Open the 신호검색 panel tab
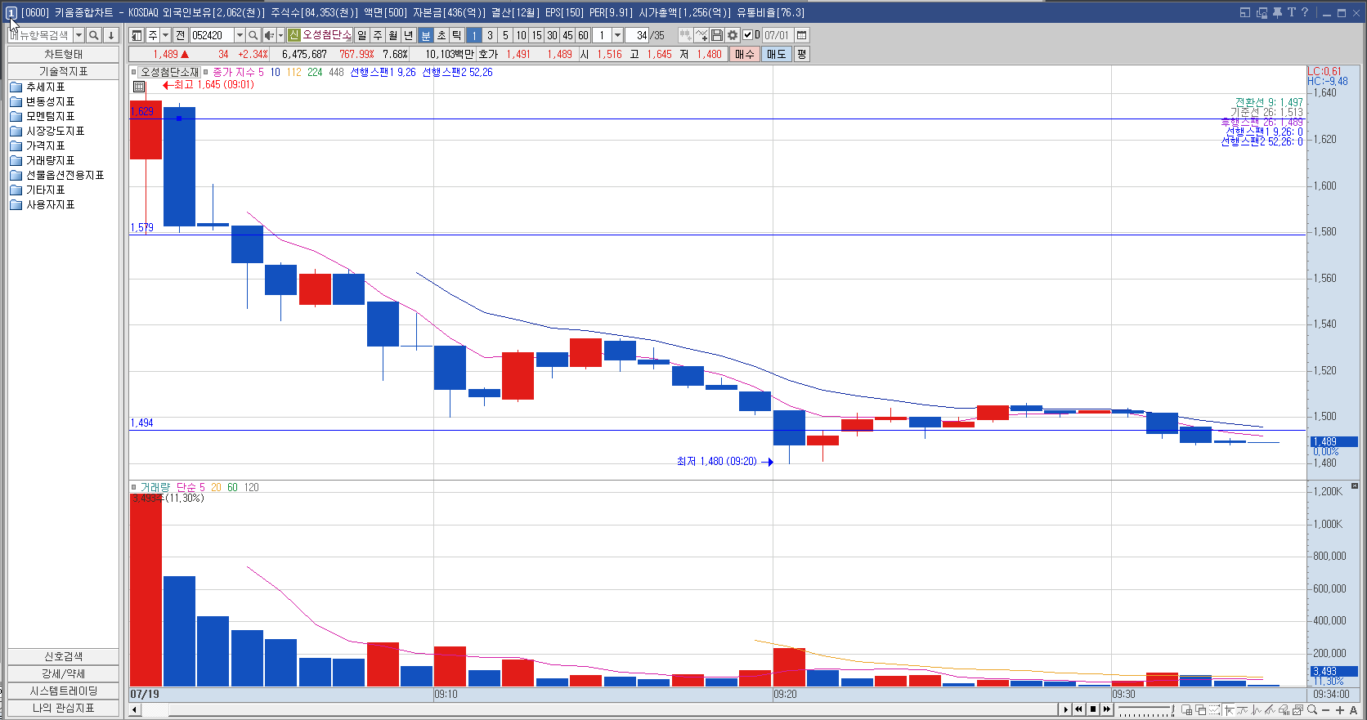1367x720 pixels. (63, 656)
